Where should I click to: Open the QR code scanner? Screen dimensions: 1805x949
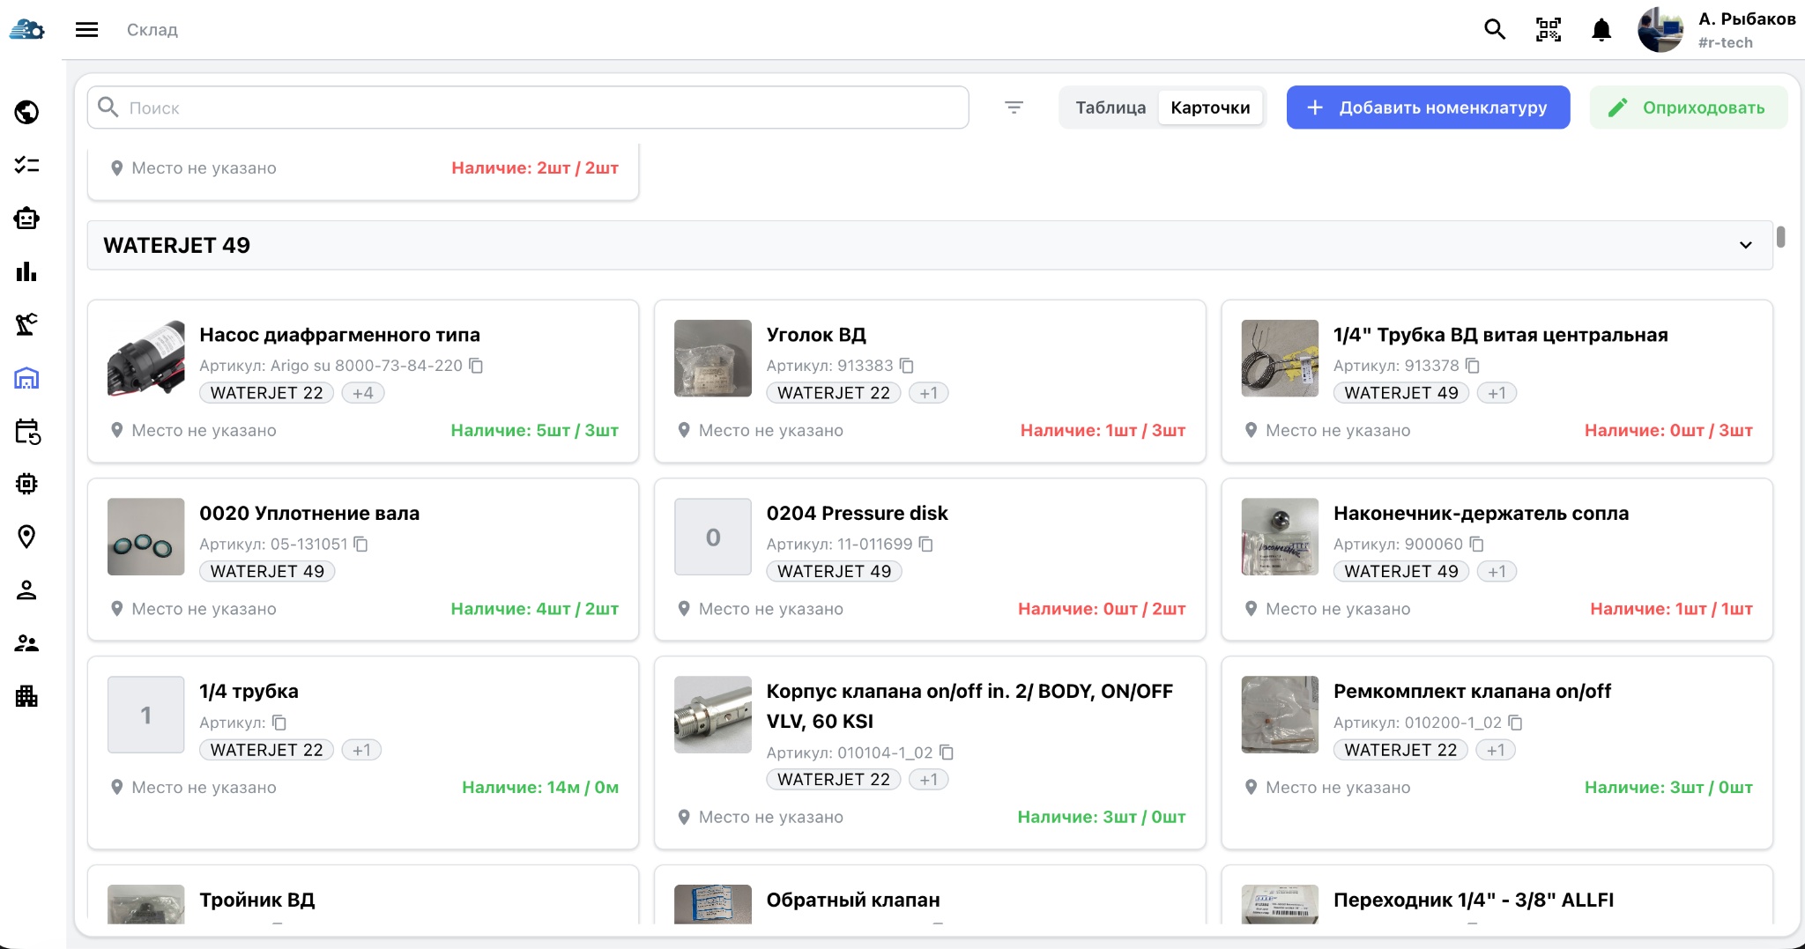coord(1549,30)
